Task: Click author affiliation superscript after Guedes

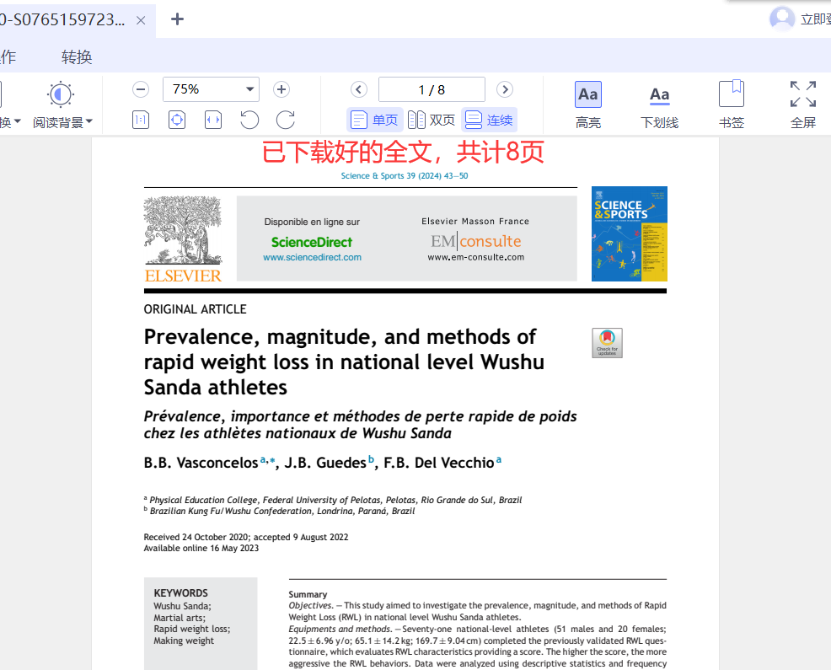Action: (371, 459)
